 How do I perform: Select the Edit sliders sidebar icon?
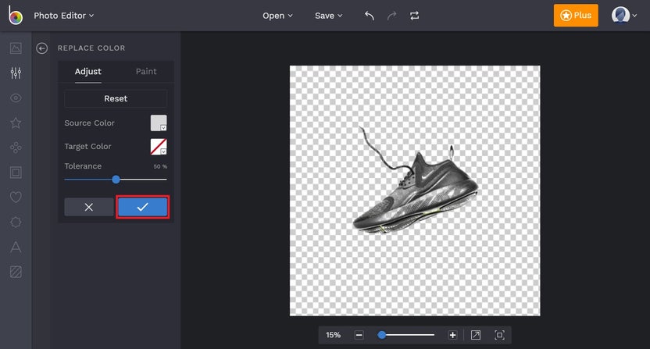click(16, 73)
